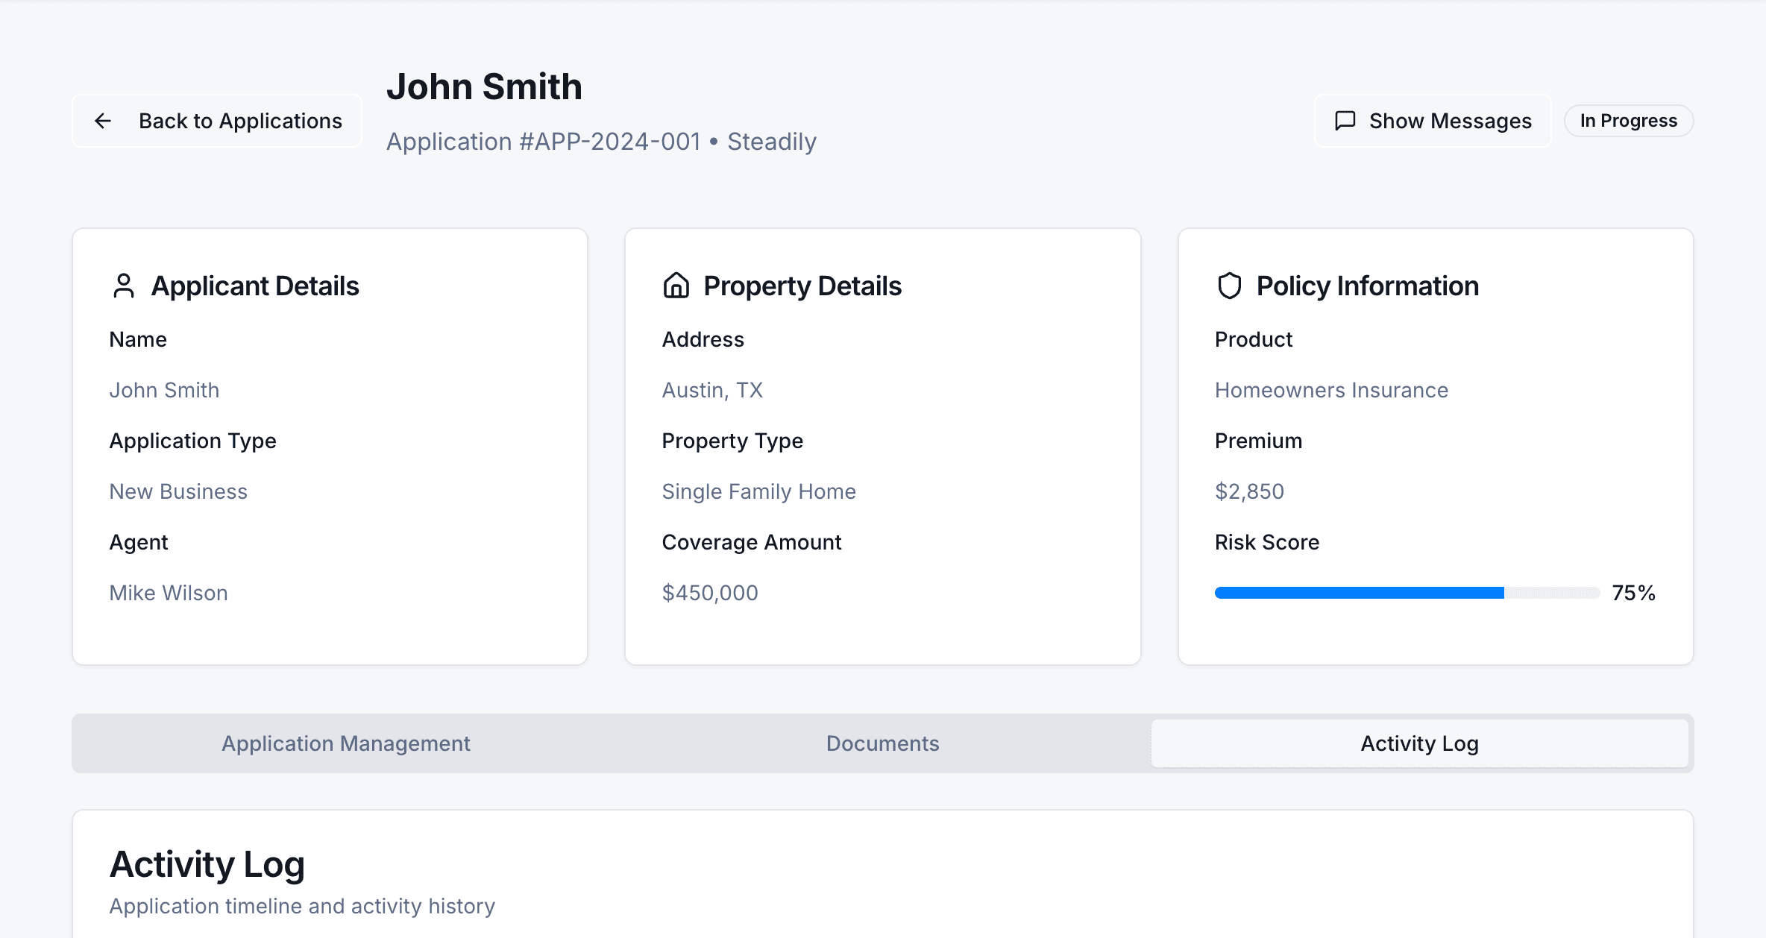This screenshot has height=938, width=1766.
Task: Click the Product label
Action: 1254,339
